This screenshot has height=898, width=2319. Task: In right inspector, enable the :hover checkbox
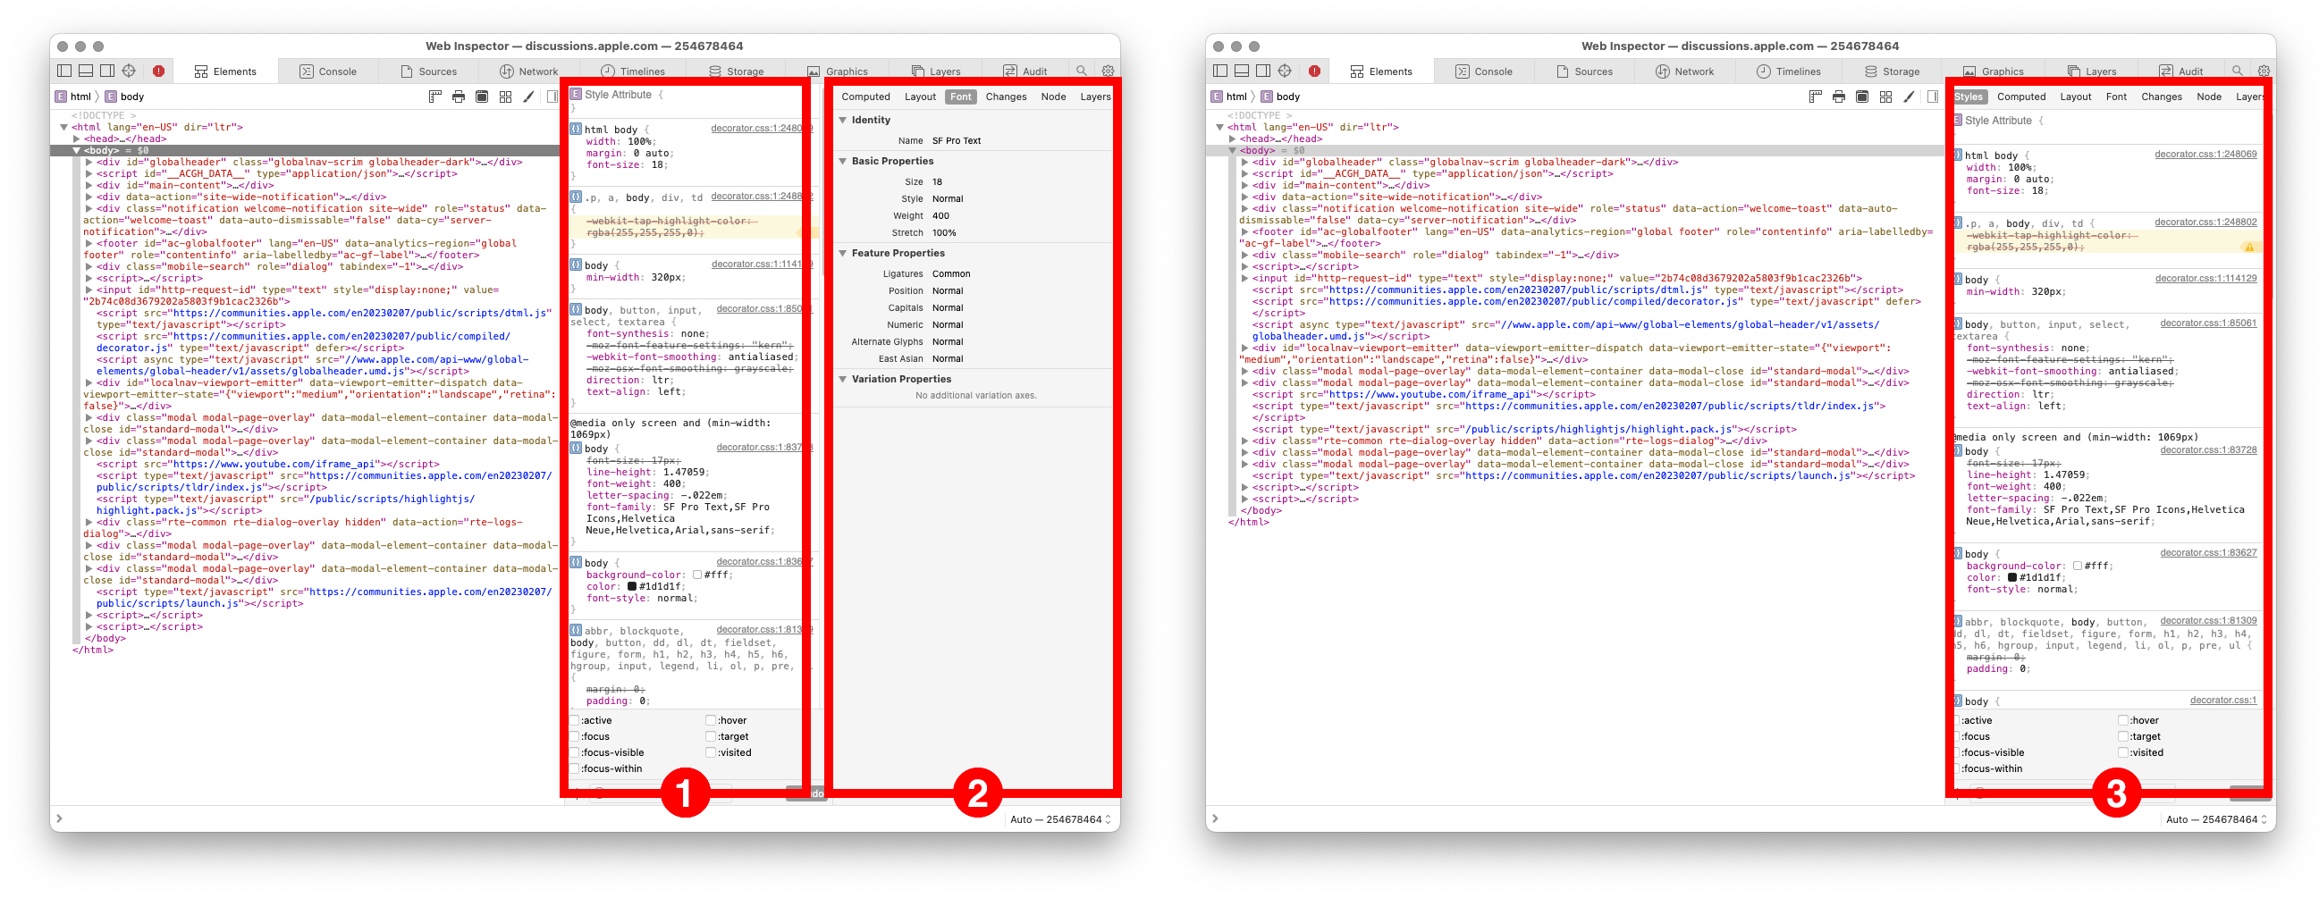pyautogui.click(x=2122, y=720)
